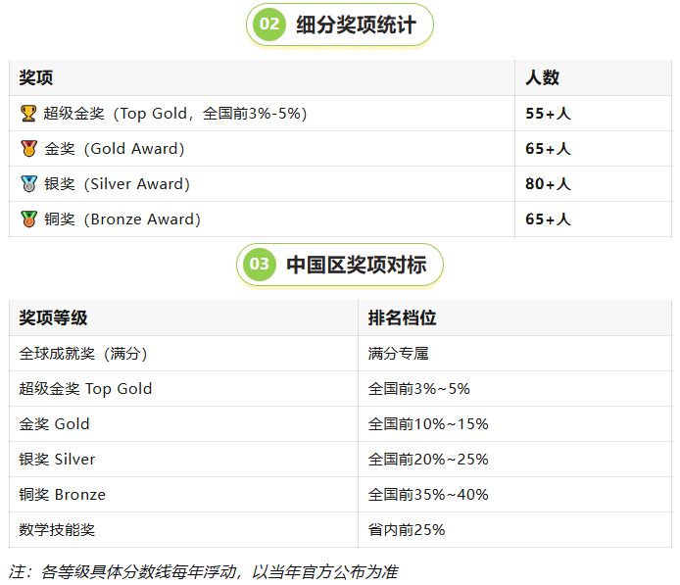Click the 奖项 column header
Image resolution: width=680 pixels, height=585 pixels.
tap(36, 78)
